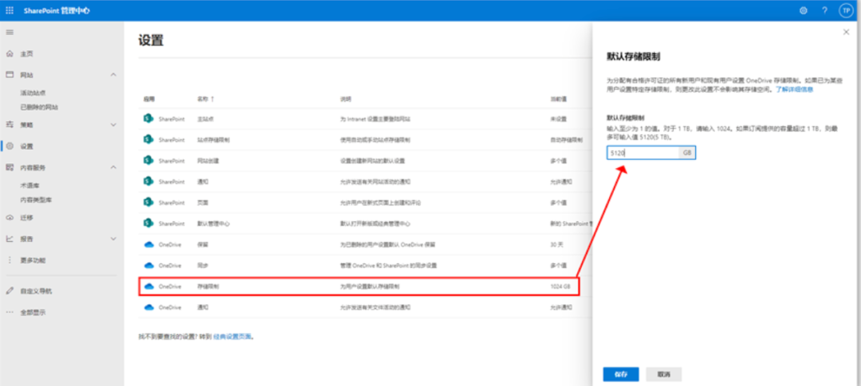Click the 全部显示 ellipsis icon
Screen dimensions: 861x386
click(10, 312)
